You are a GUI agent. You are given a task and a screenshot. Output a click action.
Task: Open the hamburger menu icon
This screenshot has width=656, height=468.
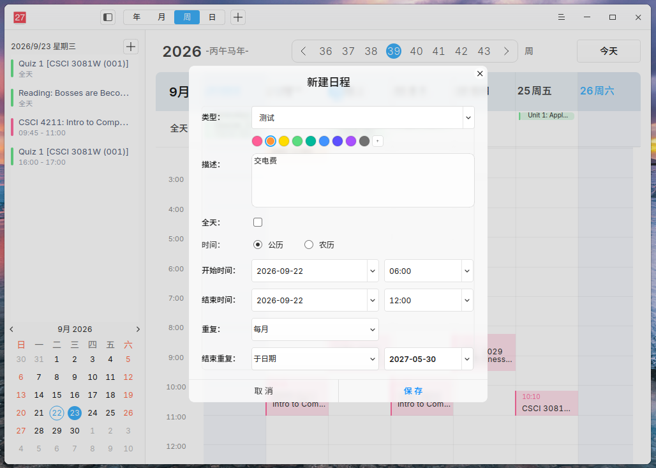(562, 17)
